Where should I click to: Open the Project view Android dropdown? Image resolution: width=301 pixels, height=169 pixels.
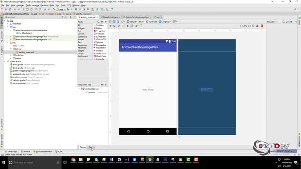pos(19,17)
